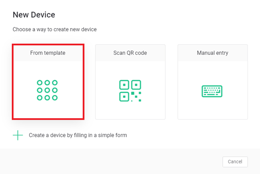
Task: Select the top-left square of the QR icon
Action: [124, 85]
